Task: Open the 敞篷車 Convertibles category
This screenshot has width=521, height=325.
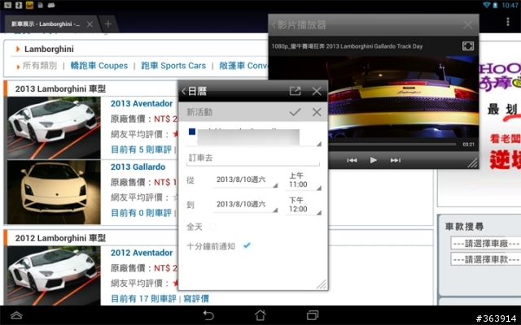Action: tap(243, 66)
